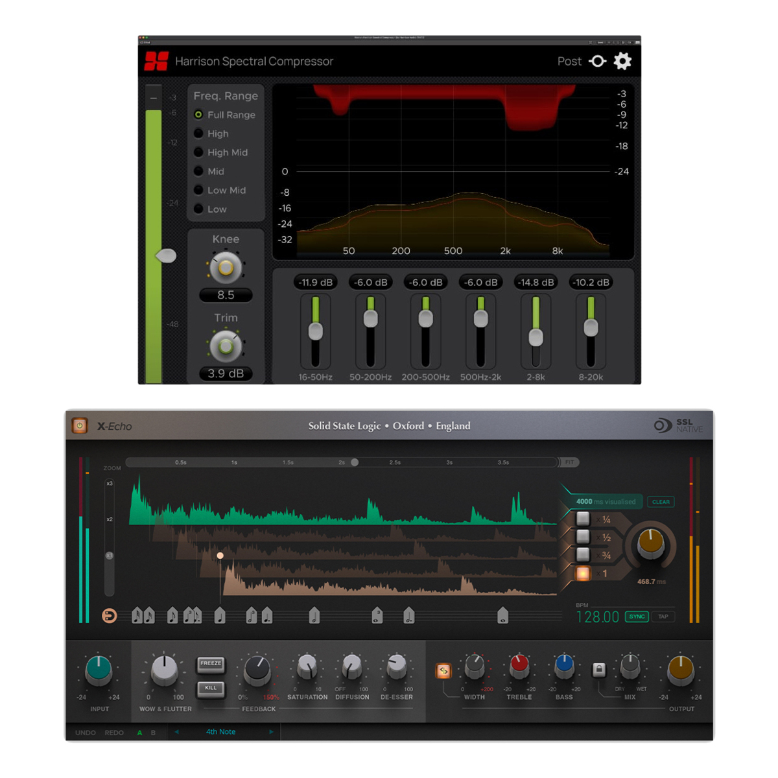Click the Knee value field 8.5
778x778 pixels.
[x=226, y=295]
